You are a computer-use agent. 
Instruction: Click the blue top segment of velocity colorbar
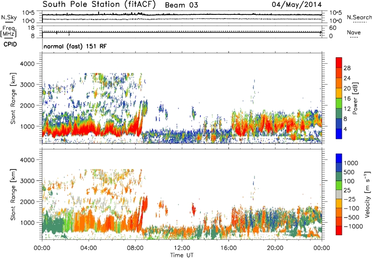tap(339, 158)
